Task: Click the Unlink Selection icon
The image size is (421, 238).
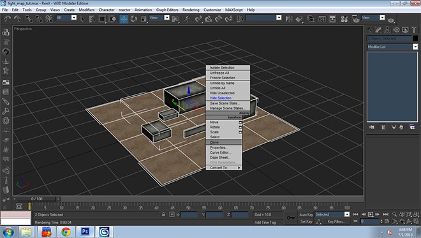Action: click(x=39, y=19)
